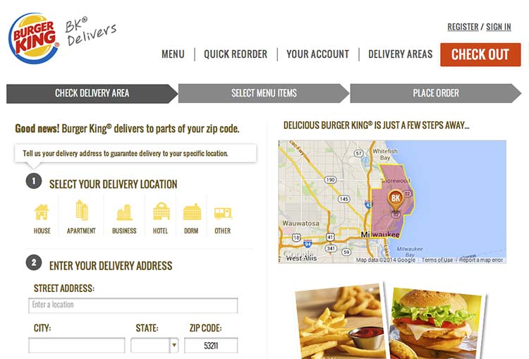Viewport: 529px width, 359px height.
Task: Open the State dropdown arrow
Action: pos(174,345)
